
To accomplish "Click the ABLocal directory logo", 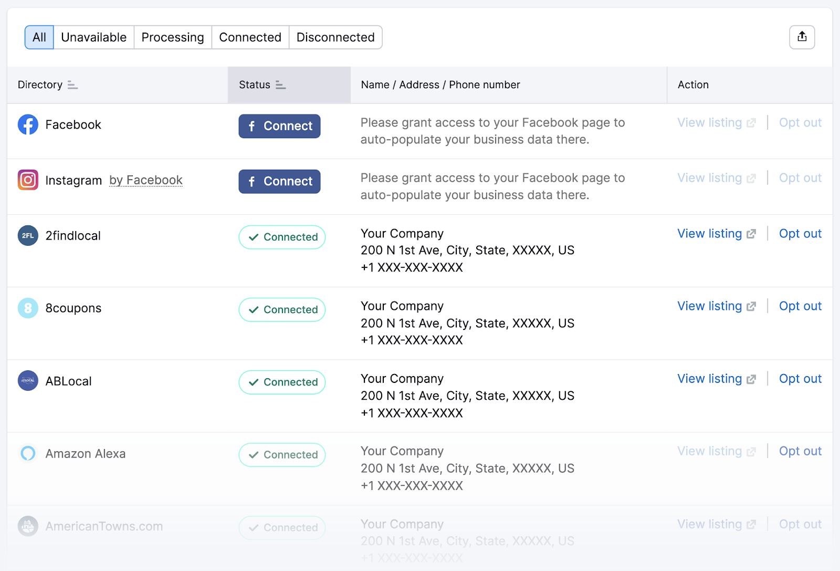I will [28, 381].
